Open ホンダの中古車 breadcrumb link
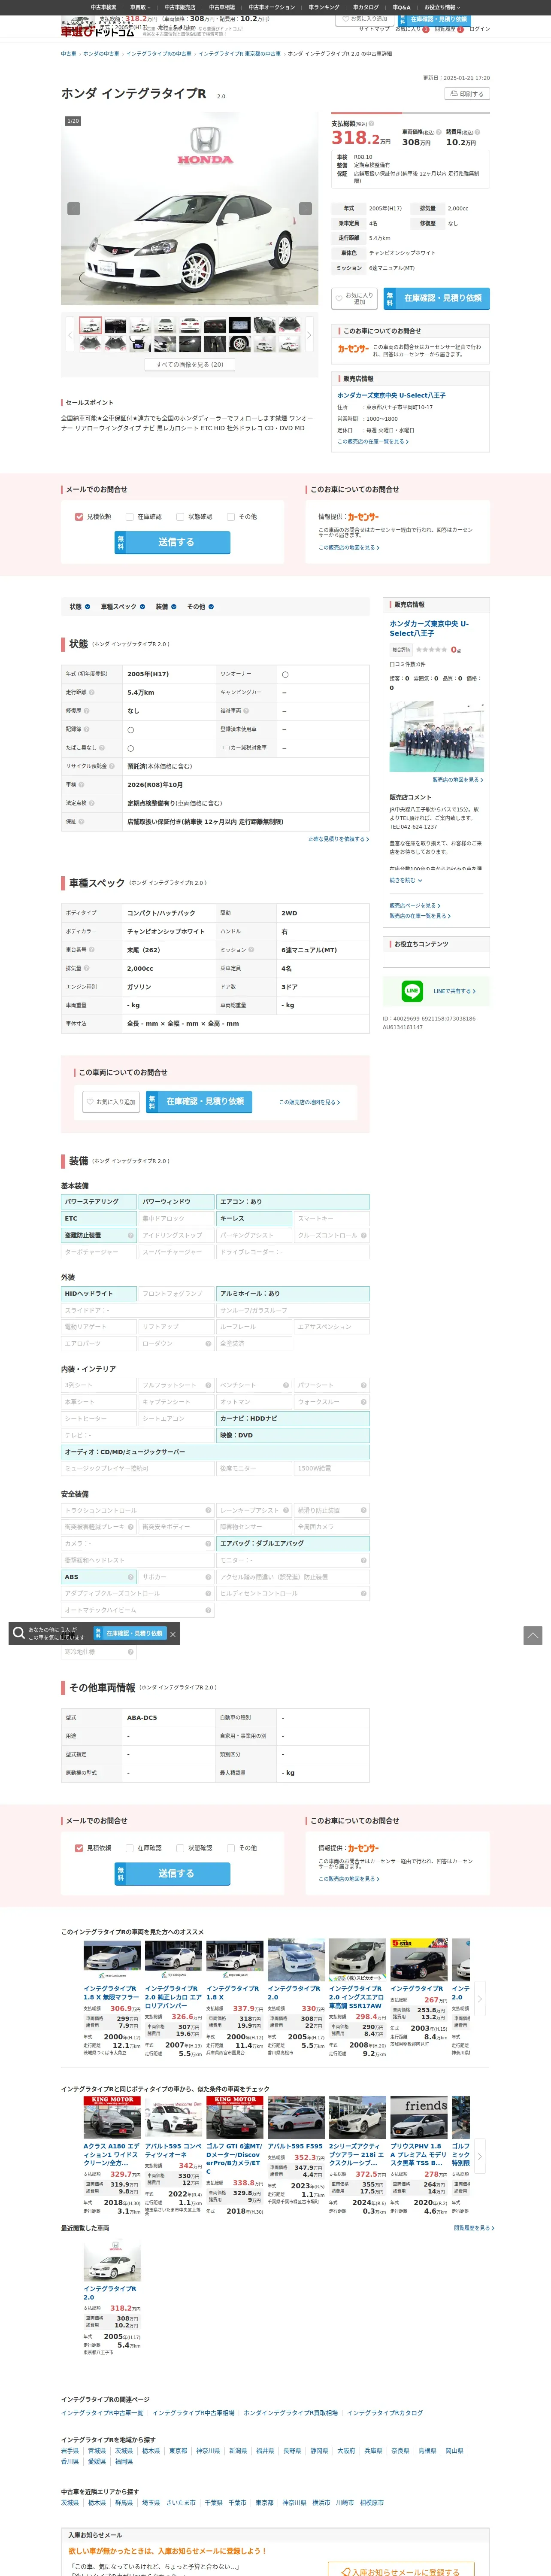Image resolution: width=551 pixels, height=2576 pixels. pos(101,54)
